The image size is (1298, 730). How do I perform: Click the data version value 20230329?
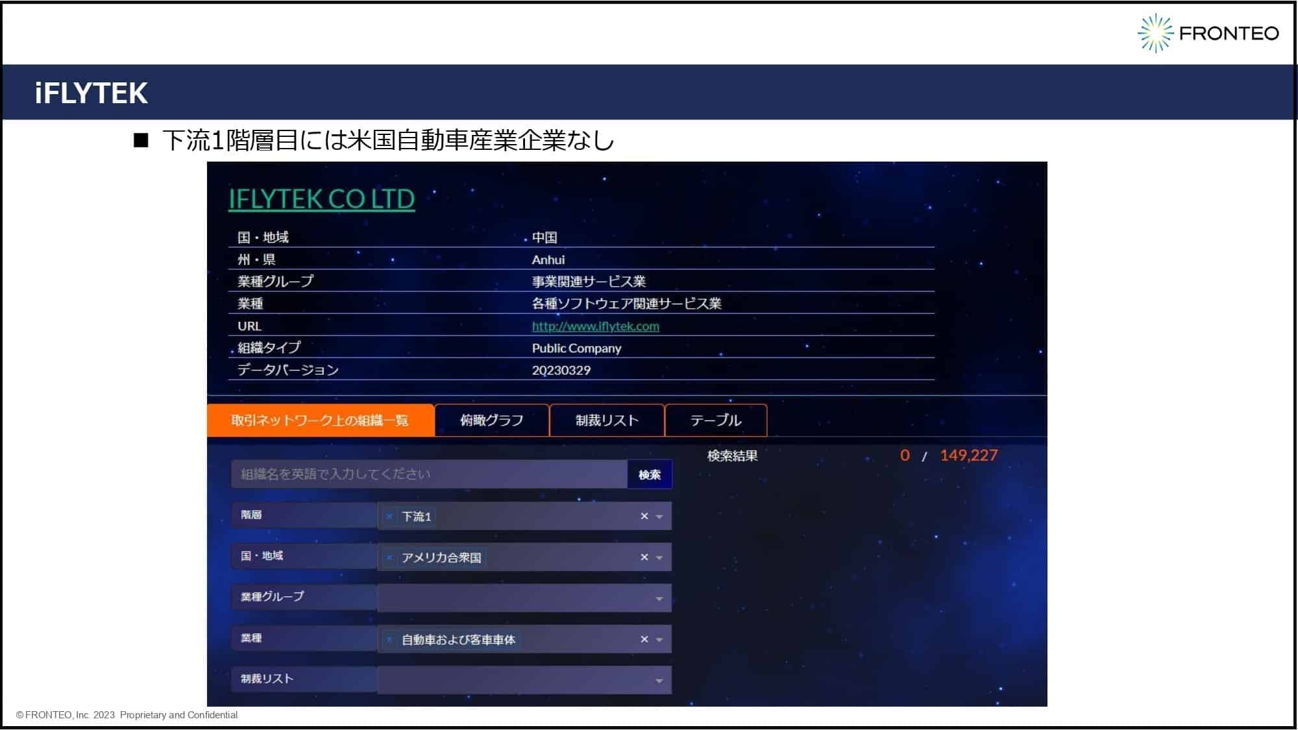561,371
